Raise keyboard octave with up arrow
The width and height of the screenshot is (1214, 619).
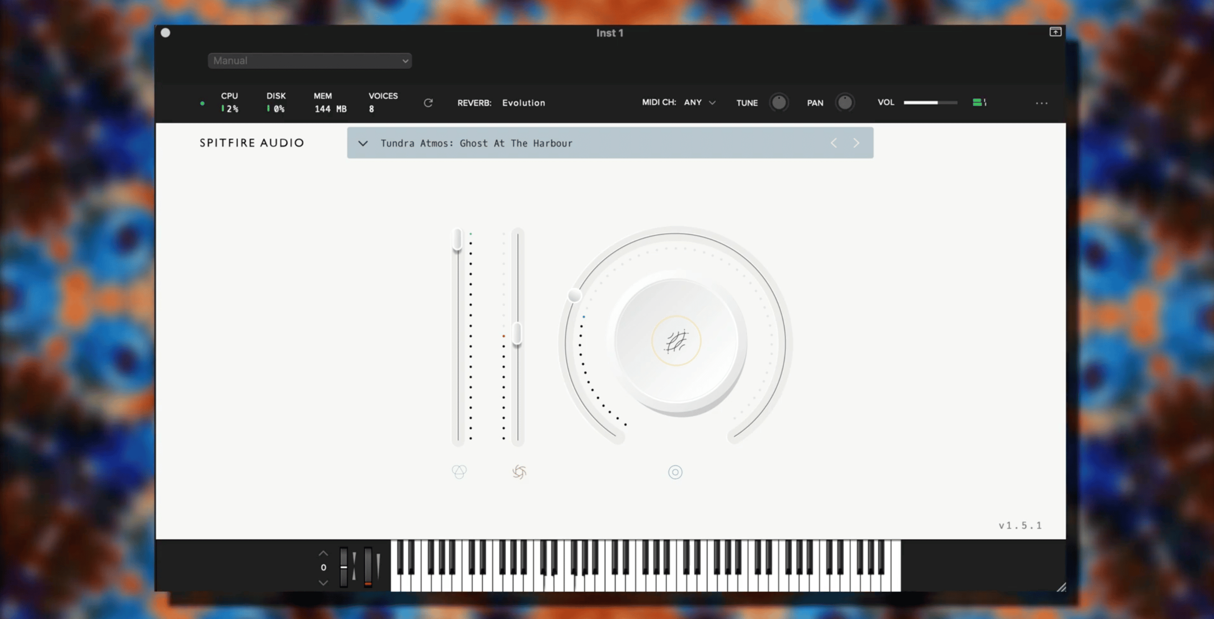[x=323, y=554]
